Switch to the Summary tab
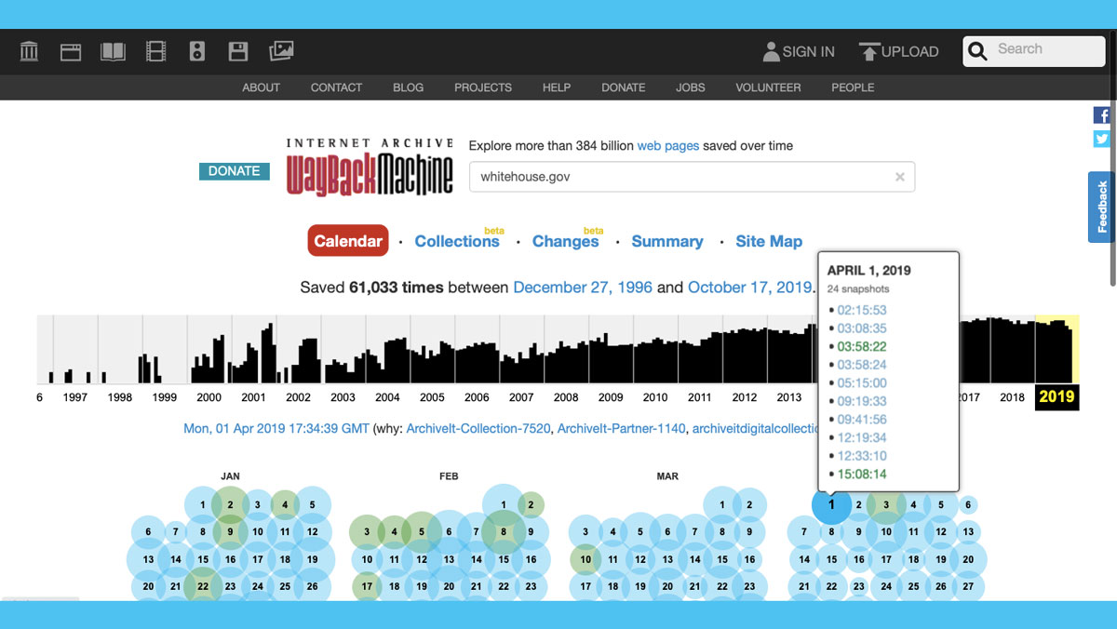This screenshot has width=1117, height=629. (667, 241)
